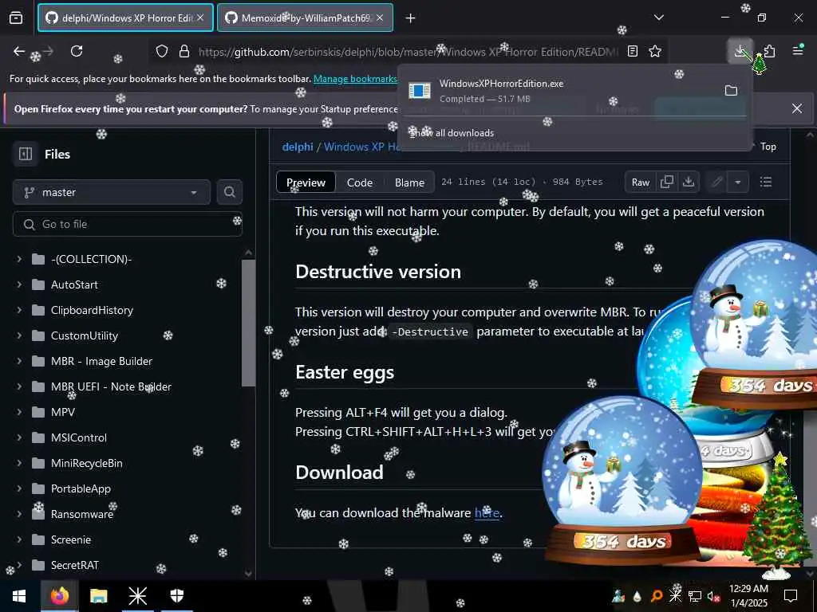The width and height of the screenshot is (817, 612).
Task: Copy raw file contents icon
Action: [x=667, y=182]
